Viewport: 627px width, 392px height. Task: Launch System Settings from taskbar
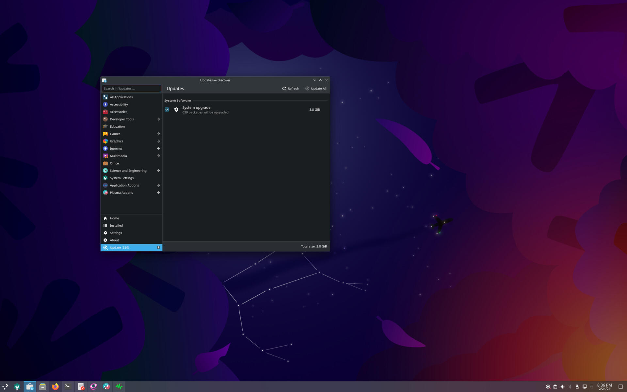pyautogui.click(x=17, y=386)
